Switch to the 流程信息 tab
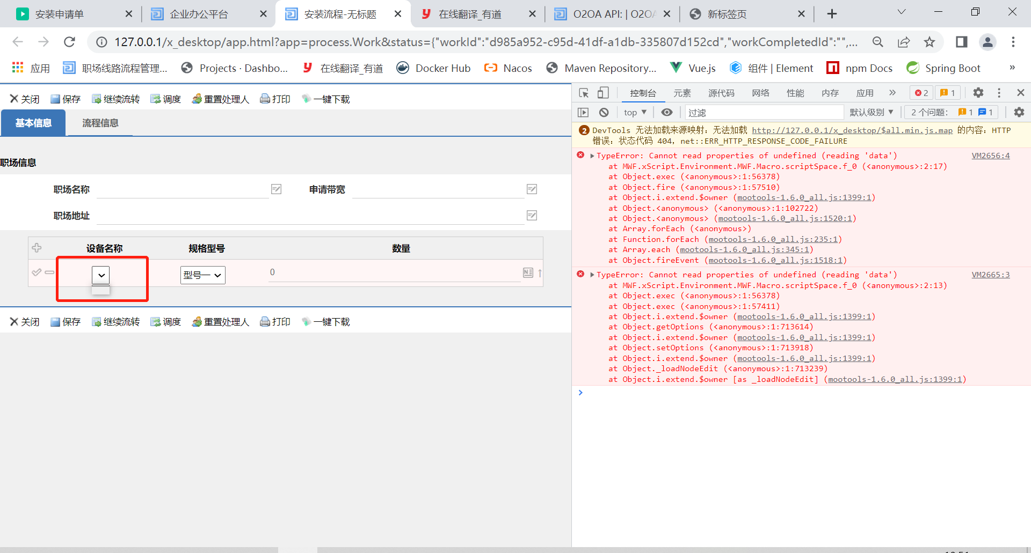Viewport: 1031px width, 553px height. (x=100, y=123)
